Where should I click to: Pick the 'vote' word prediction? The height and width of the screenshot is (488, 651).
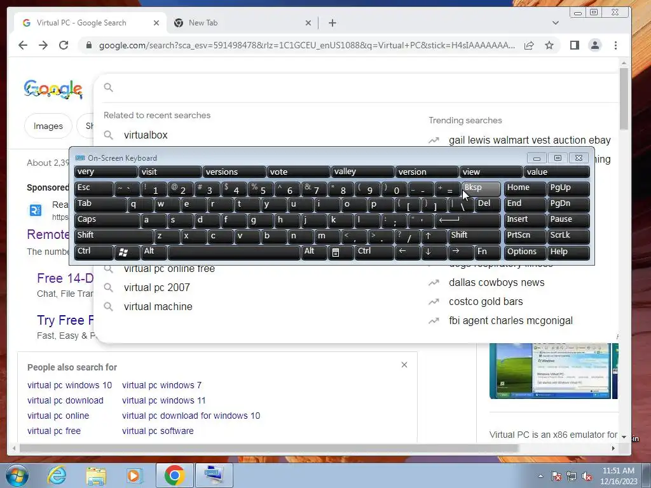click(299, 172)
